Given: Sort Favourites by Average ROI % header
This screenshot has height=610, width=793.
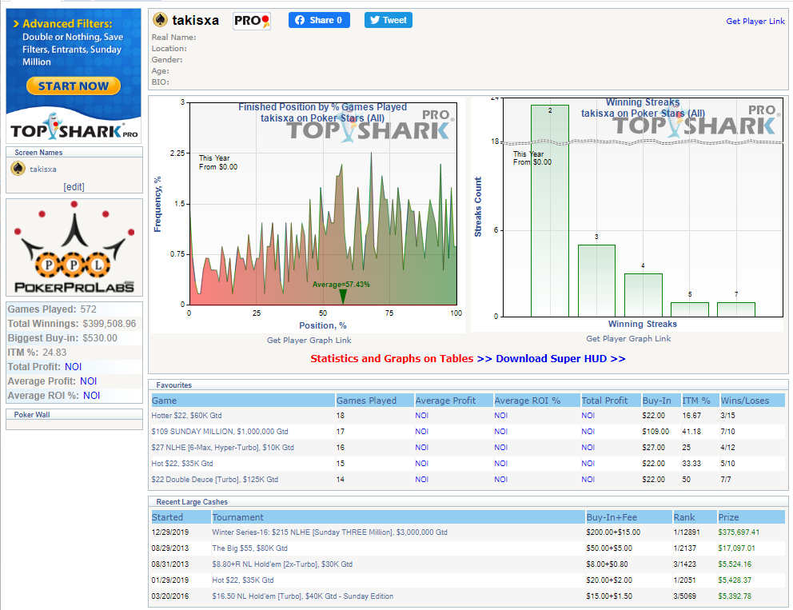Looking at the screenshot, I should coord(536,401).
